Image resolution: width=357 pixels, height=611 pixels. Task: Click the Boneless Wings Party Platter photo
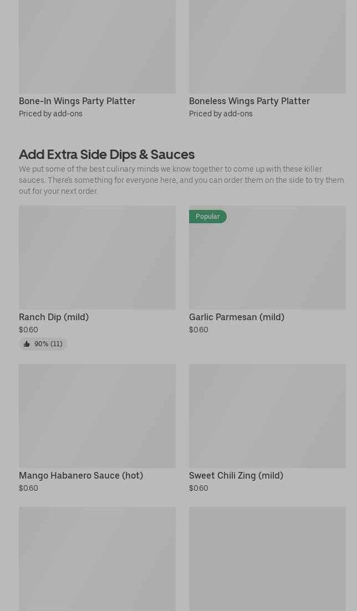pyautogui.click(x=267, y=47)
